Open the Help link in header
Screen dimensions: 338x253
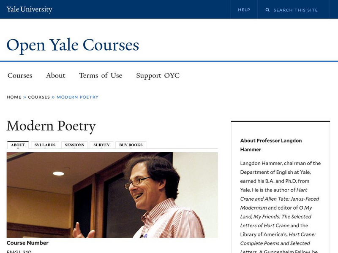[244, 10]
